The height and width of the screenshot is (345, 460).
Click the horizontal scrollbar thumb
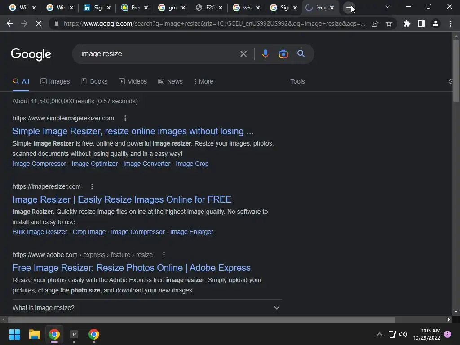point(201,319)
